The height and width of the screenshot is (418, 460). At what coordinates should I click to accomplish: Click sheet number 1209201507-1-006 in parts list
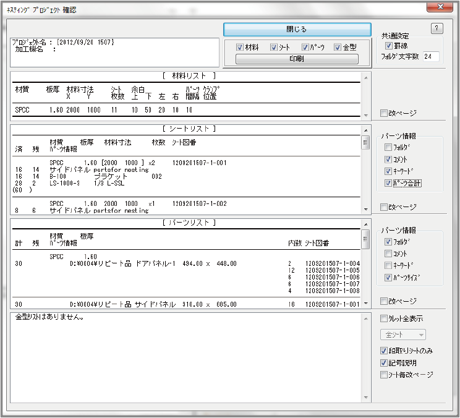point(333,277)
